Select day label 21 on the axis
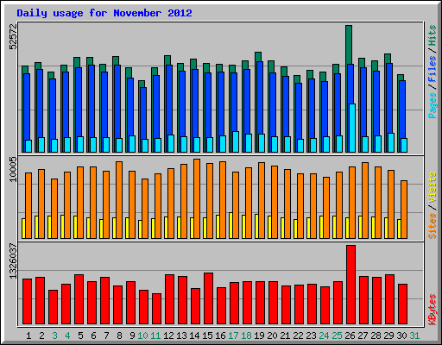The image size is (442, 345). pyautogui.click(x=285, y=336)
